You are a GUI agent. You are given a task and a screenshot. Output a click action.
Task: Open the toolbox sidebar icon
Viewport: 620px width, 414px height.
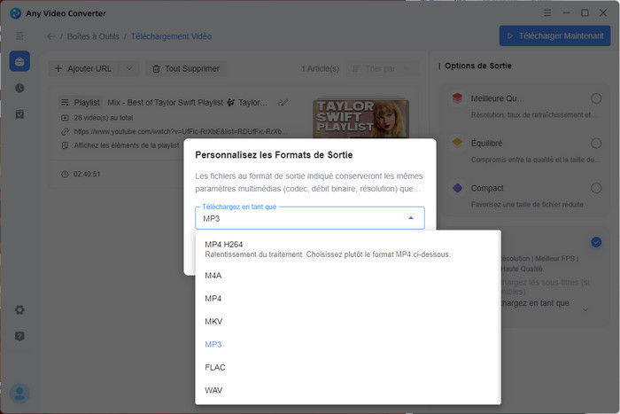19,61
